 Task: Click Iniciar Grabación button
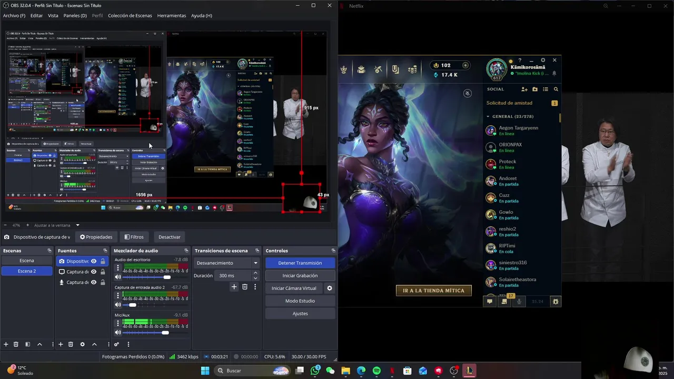[x=300, y=275]
